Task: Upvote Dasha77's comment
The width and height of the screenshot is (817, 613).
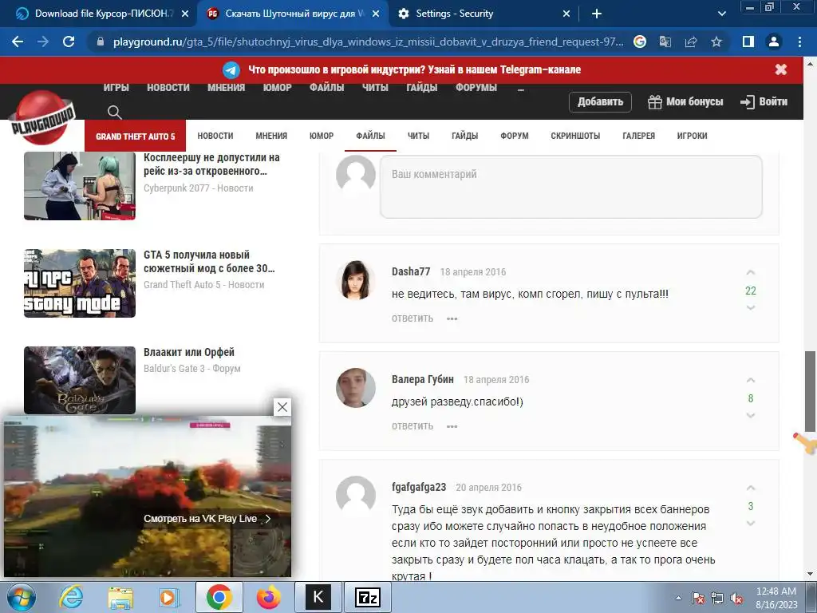Action: [750, 273]
